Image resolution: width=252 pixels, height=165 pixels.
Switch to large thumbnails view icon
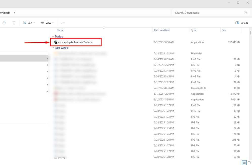coord(249,163)
